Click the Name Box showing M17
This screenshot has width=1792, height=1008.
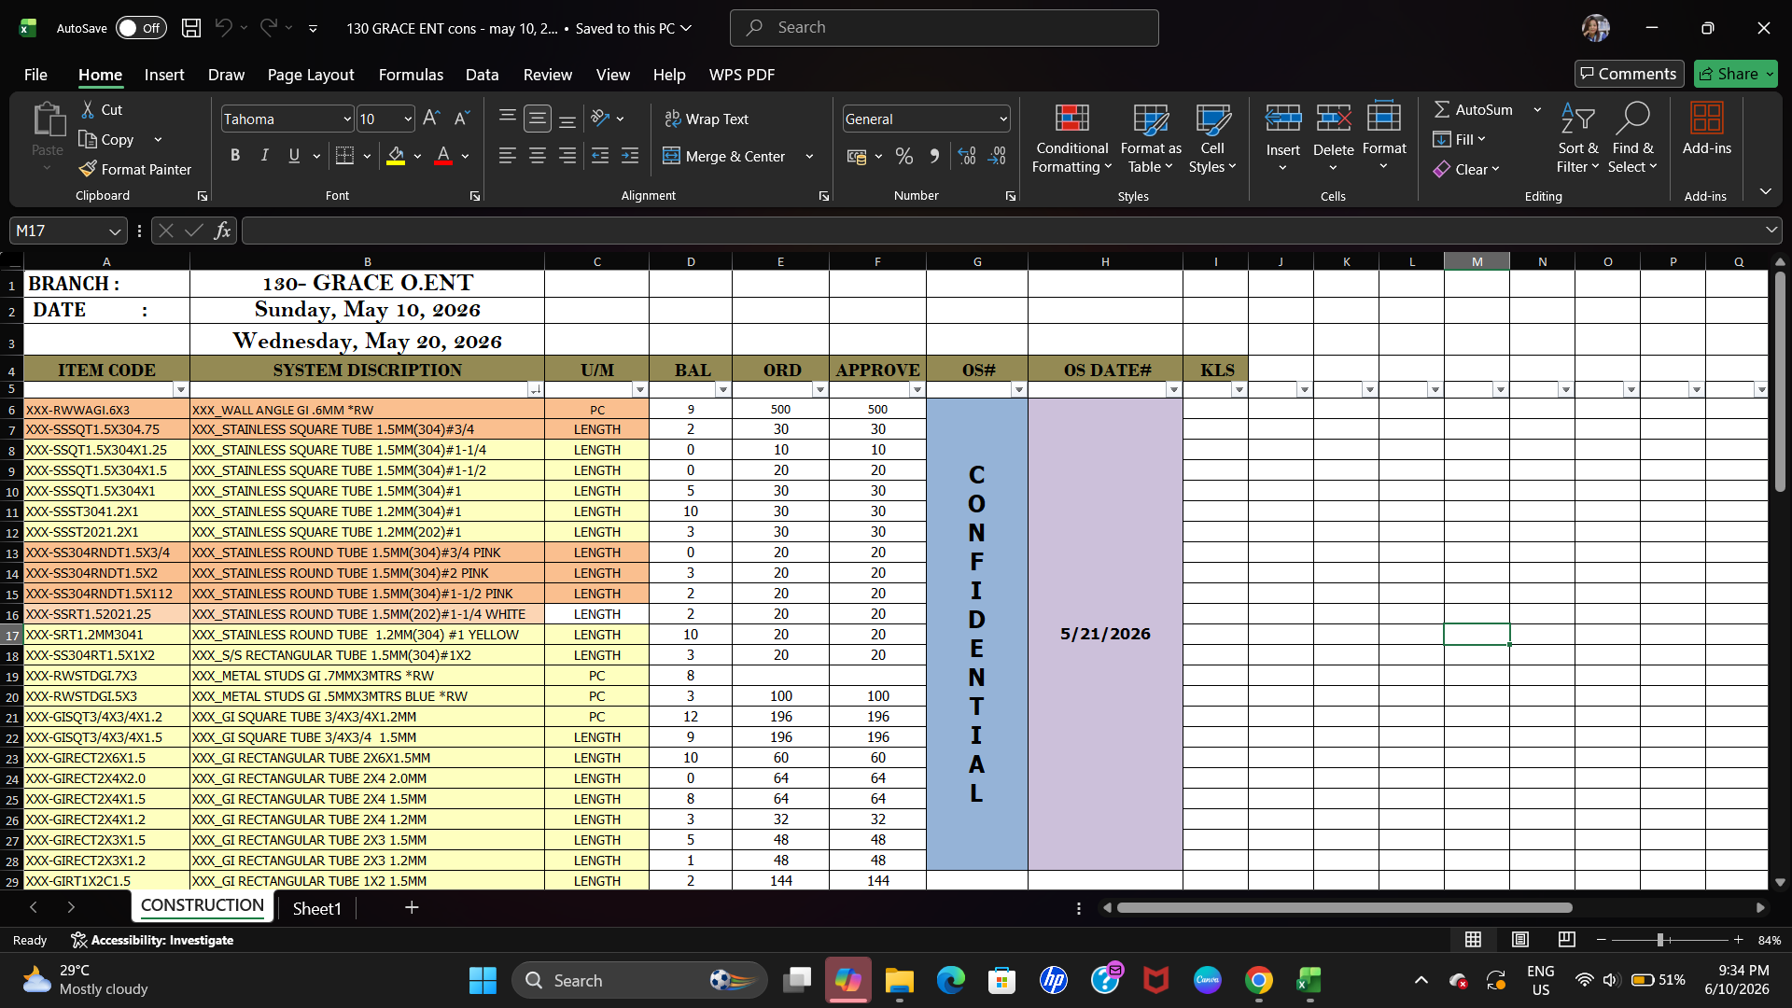pyautogui.click(x=68, y=231)
